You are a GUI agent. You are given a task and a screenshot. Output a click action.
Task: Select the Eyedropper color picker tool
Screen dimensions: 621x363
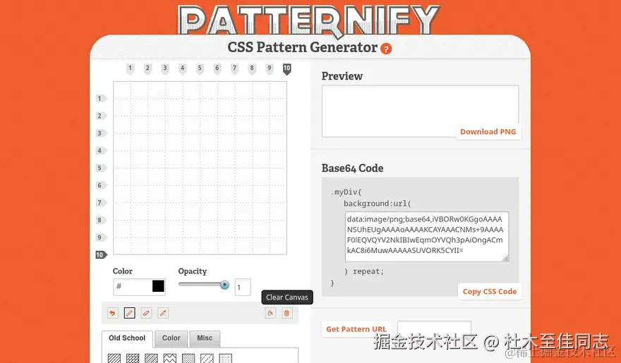tap(163, 313)
